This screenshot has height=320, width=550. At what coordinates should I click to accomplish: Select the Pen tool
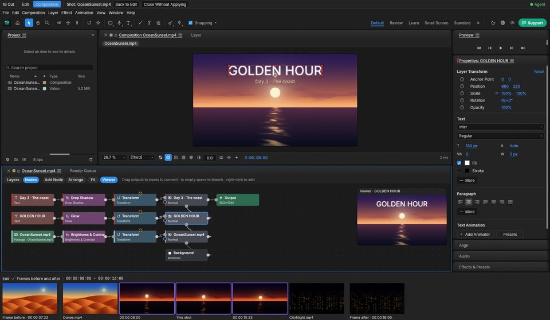[119, 23]
